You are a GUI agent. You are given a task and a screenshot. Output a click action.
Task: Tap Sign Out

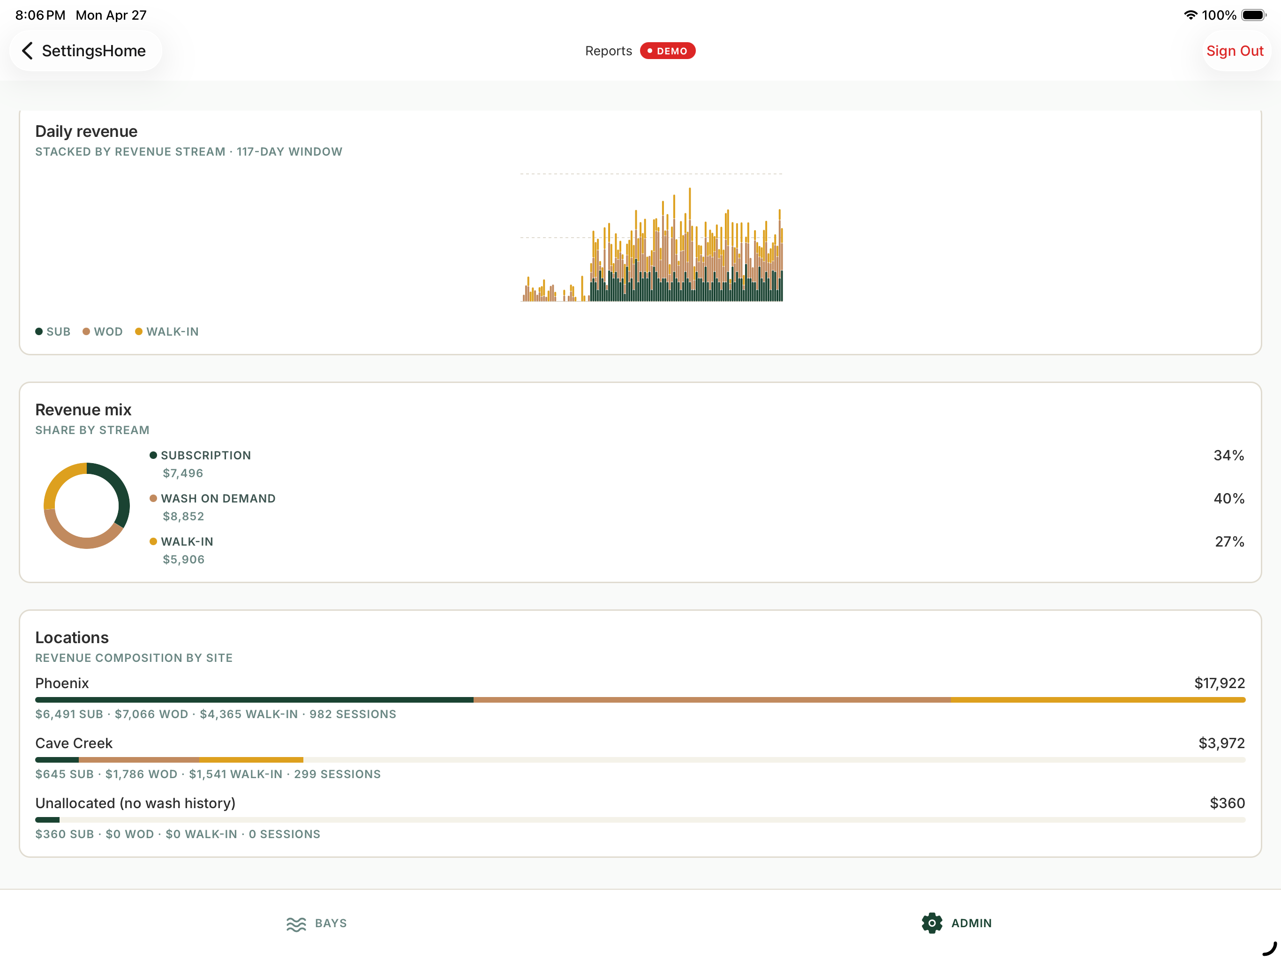(1235, 51)
